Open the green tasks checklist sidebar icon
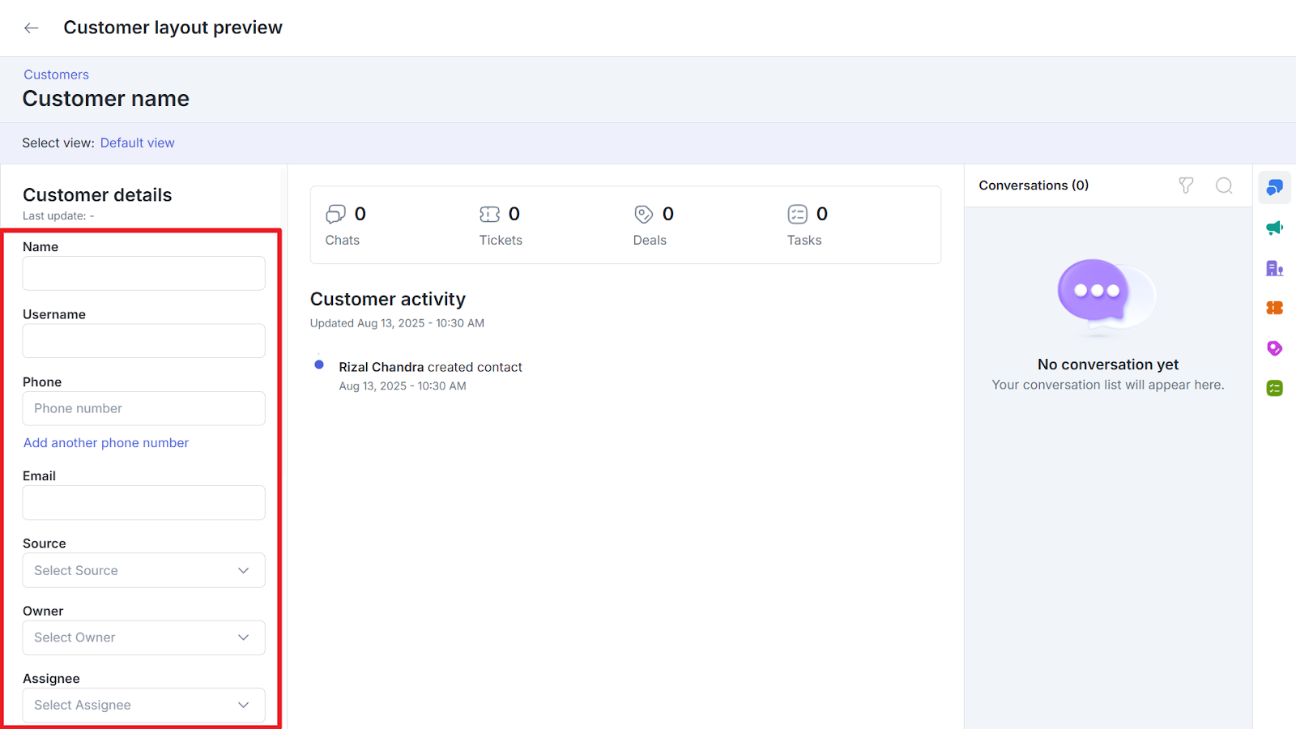 pos(1274,388)
